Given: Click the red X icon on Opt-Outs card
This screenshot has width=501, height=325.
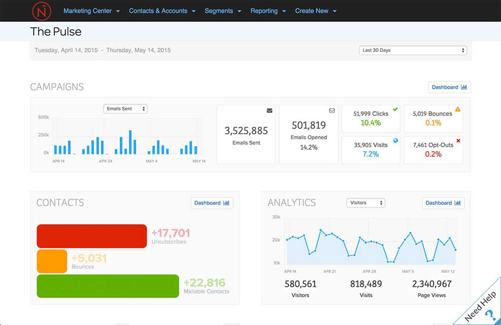Looking at the screenshot, I should (x=458, y=140).
